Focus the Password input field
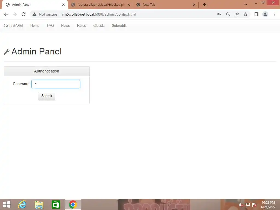Screen dimensions: 280x210 click(56, 84)
